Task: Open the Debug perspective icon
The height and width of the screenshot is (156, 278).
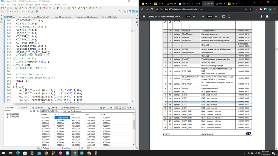Action: pos(137,11)
